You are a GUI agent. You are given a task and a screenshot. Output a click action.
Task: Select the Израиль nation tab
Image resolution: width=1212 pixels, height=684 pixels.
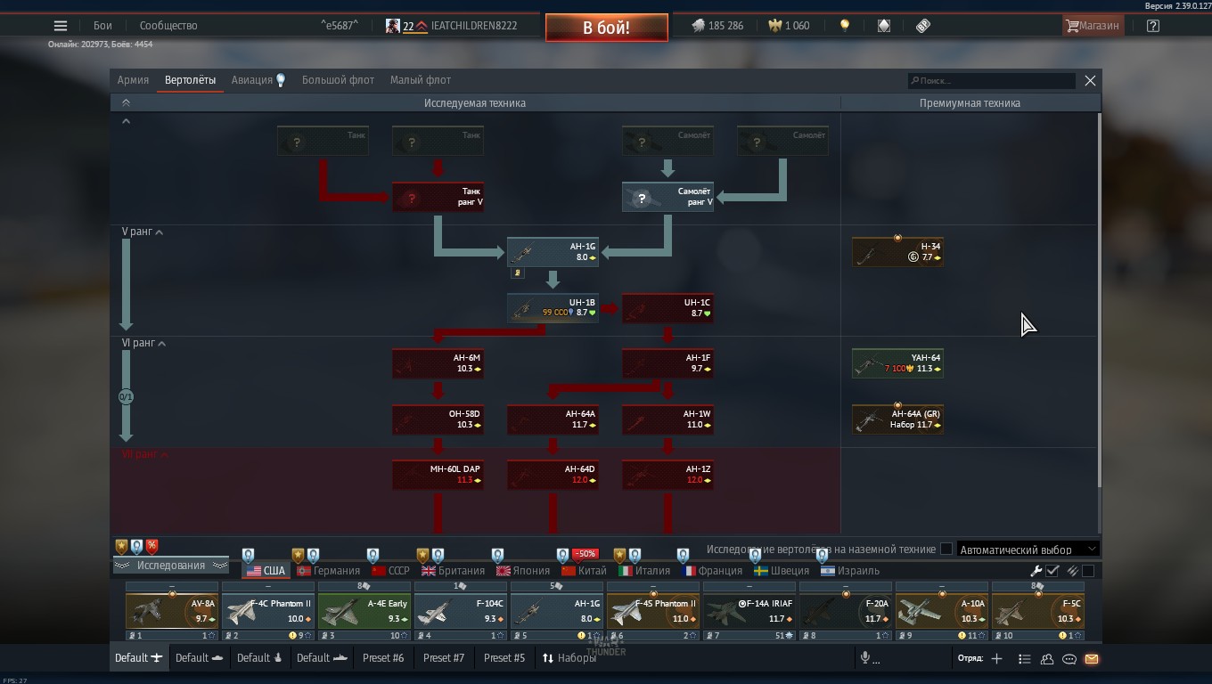[x=850, y=571]
